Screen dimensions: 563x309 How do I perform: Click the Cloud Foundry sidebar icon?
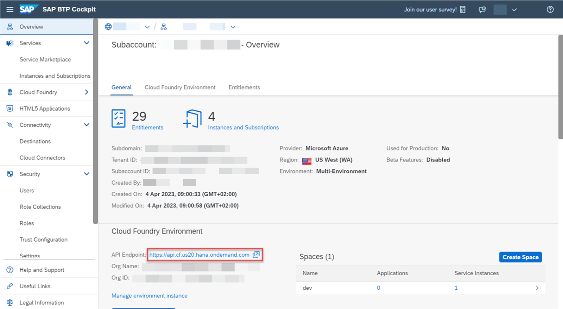pos(10,92)
